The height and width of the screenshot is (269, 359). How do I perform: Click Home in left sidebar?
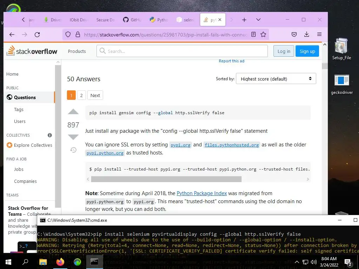click(x=12, y=74)
